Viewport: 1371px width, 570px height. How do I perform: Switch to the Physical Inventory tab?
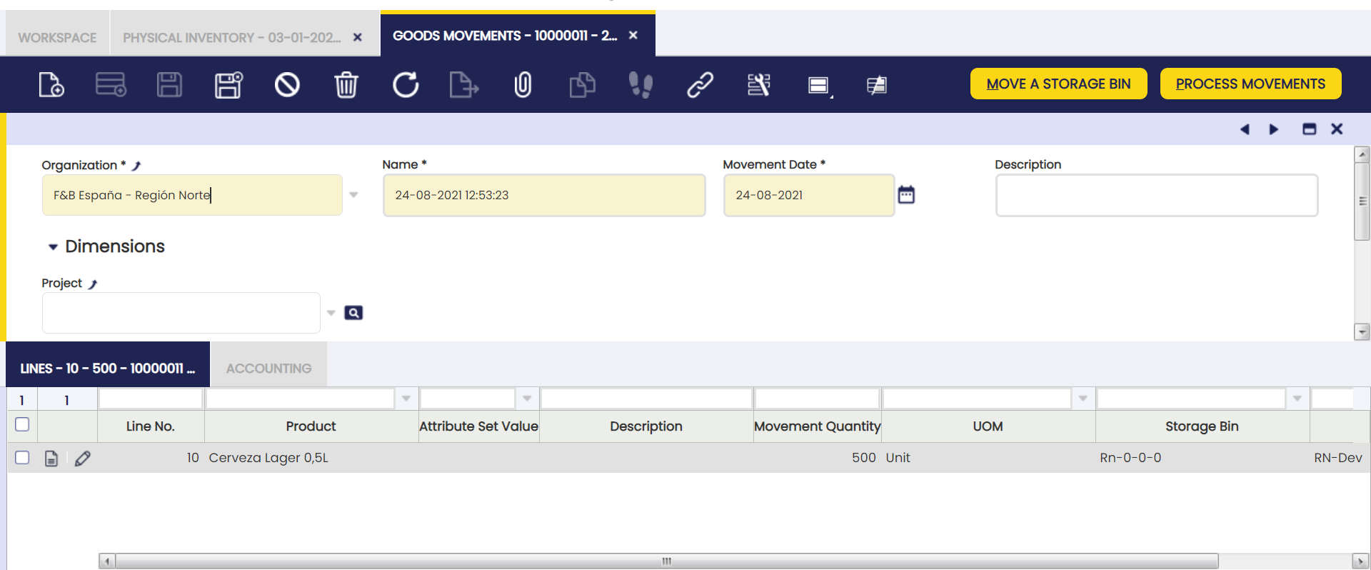click(x=231, y=37)
